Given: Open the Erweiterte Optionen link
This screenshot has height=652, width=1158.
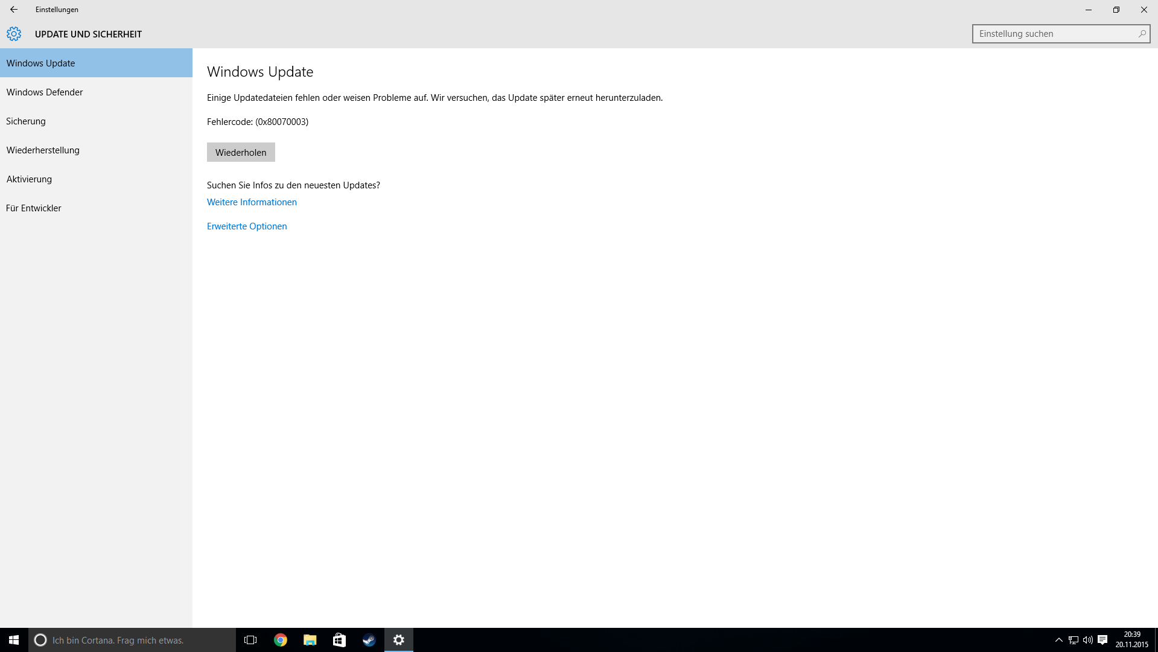Looking at the screenshot, I should coord(247,226).
